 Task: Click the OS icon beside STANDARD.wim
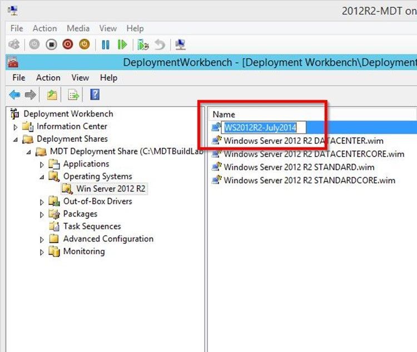click(x=216, y=167)
